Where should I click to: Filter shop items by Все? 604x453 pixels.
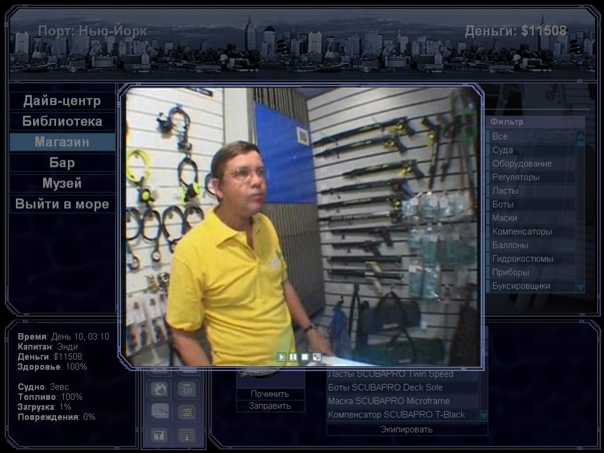click(533, 136)
